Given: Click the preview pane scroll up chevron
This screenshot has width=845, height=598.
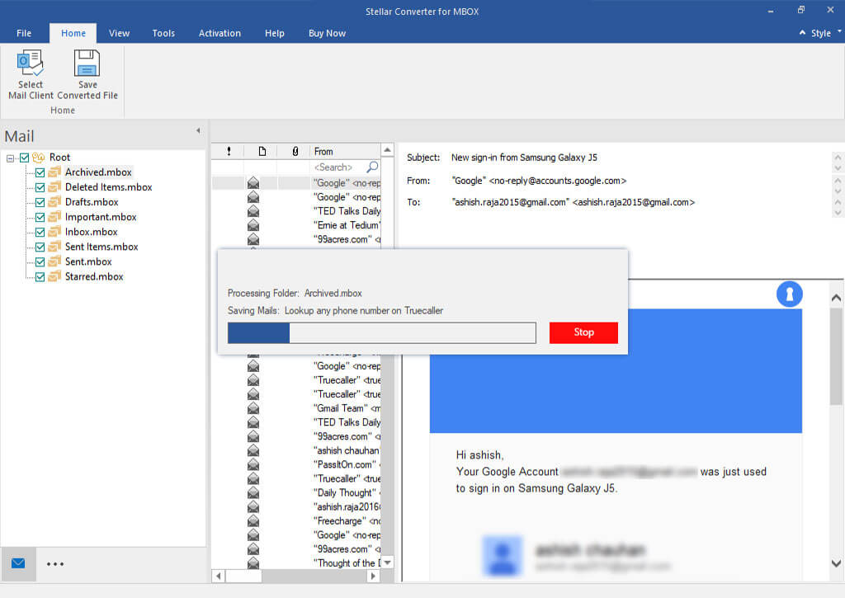Looking at the screenshot, I should coord(836,298).
